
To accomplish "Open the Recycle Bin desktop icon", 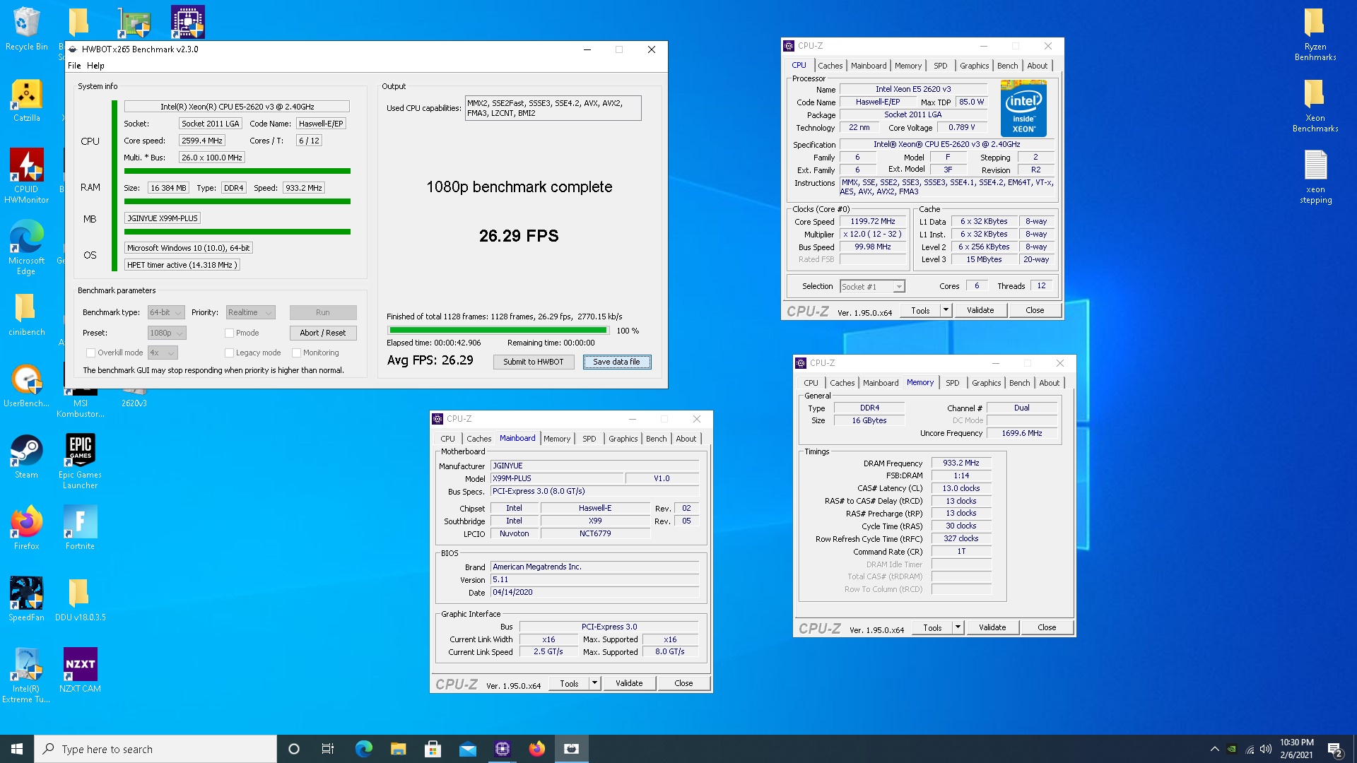I will tap(26, 30).
